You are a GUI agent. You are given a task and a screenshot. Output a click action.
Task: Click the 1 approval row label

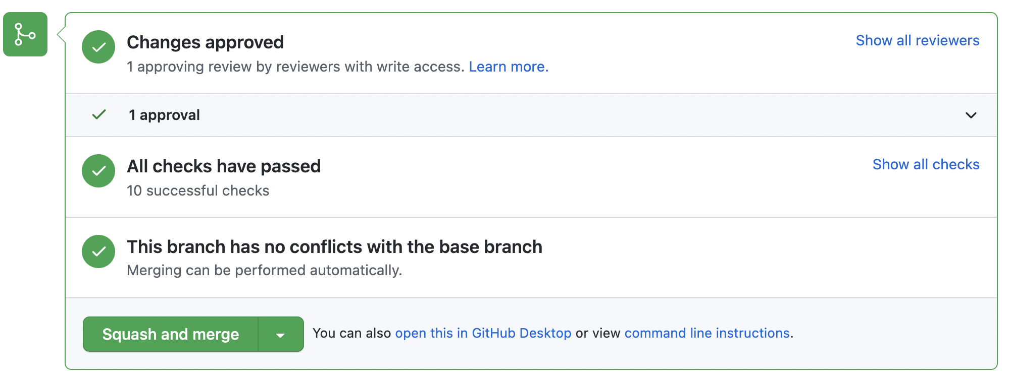[164, 115]
